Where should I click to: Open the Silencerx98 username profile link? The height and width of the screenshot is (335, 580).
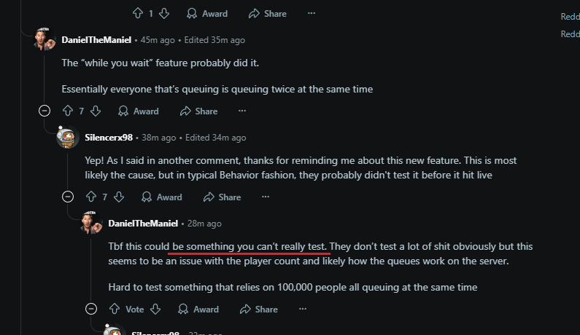(x=109, y=138)
